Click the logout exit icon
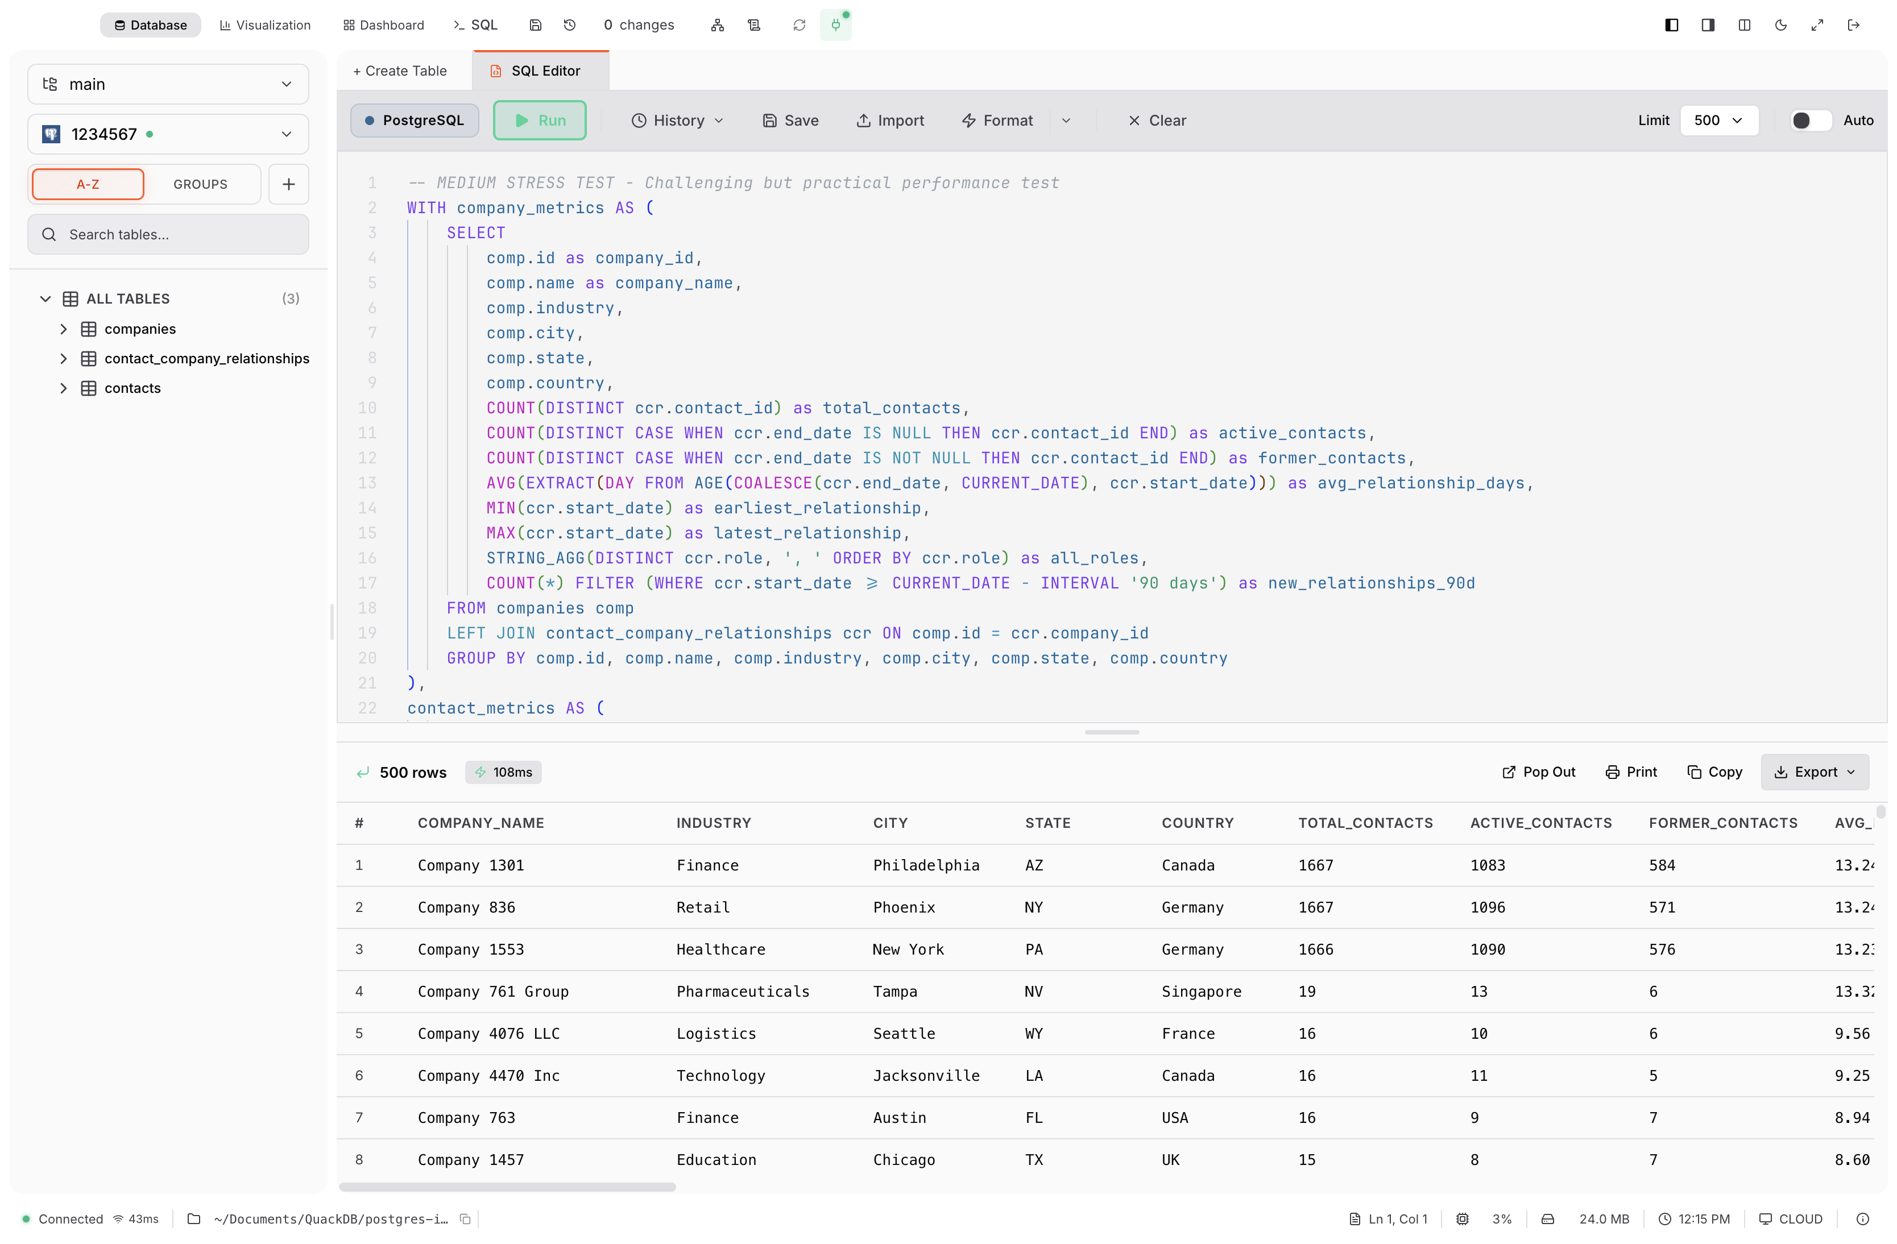This screenshot has width=1897, height=1244. click(x=1853, y=24)
